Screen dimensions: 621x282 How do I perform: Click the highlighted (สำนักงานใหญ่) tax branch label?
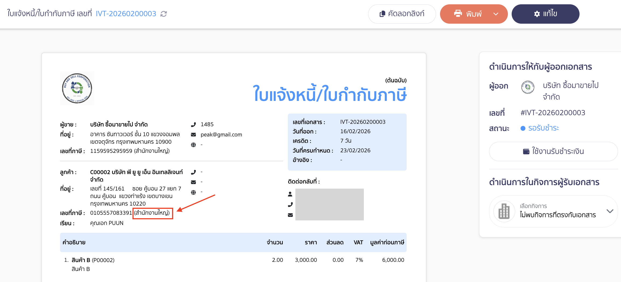152,213
